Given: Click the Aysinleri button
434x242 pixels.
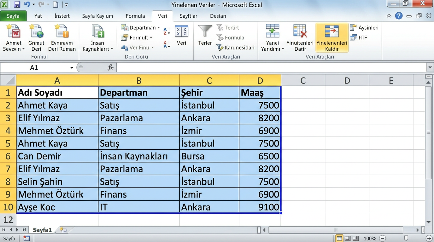Looking at the screenshot, I should pos(364,28).
